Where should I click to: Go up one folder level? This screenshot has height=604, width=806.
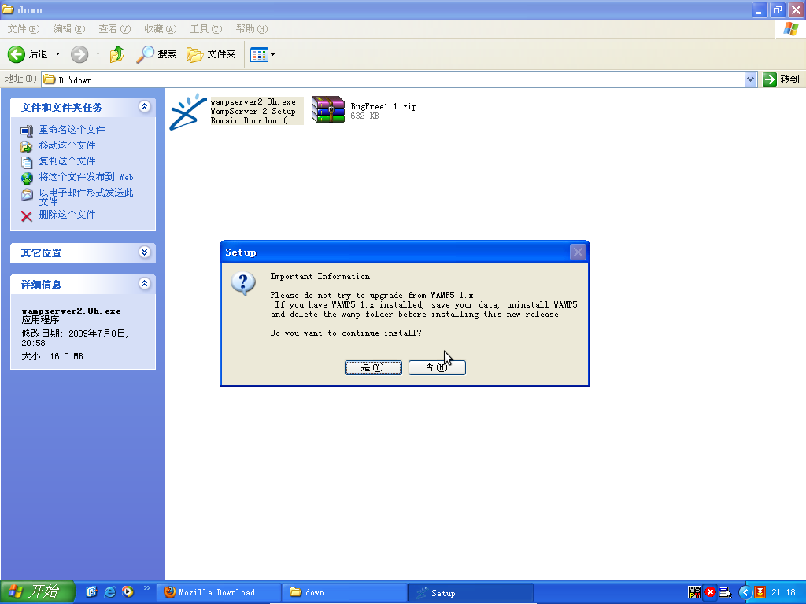(x=117, y=54)
